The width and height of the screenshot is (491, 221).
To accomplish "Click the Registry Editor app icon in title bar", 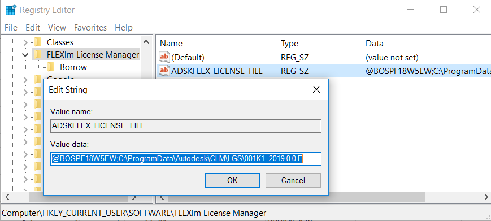I will [x=11, y=10].
